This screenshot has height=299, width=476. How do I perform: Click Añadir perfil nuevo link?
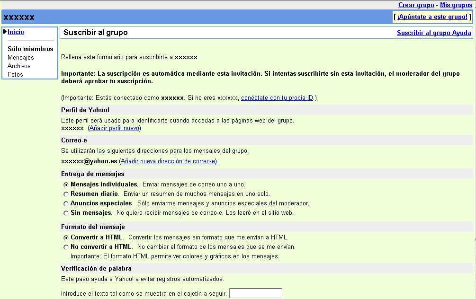click(x=115, y=128)
